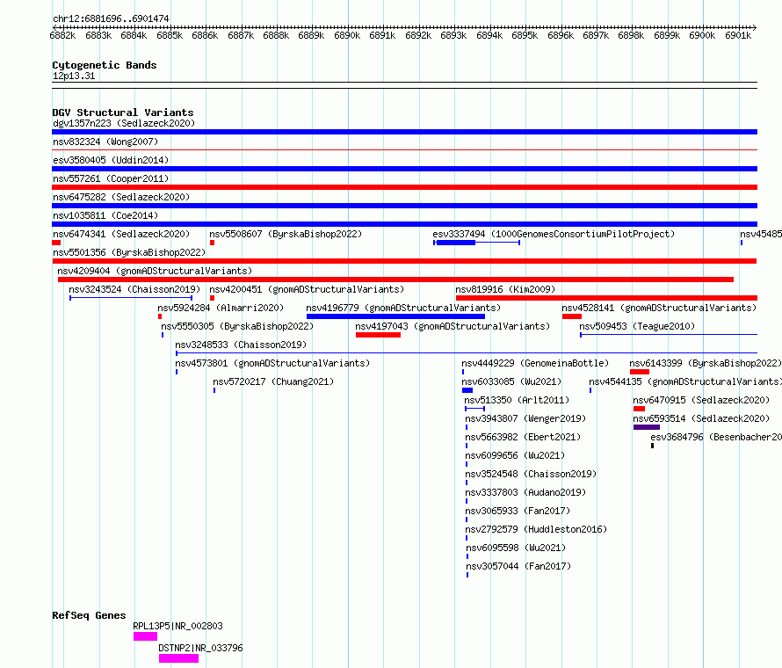Open nsv3524548 (Chaisson2019) label

(x=531, y=474)
